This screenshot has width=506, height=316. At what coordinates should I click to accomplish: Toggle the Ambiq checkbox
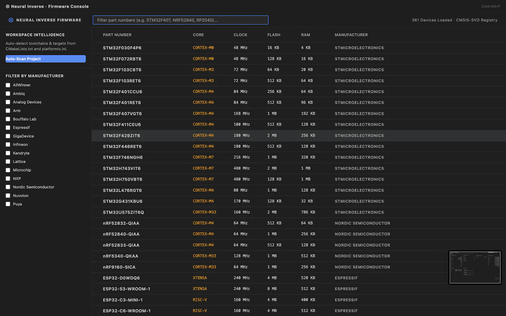pos(8,94)
